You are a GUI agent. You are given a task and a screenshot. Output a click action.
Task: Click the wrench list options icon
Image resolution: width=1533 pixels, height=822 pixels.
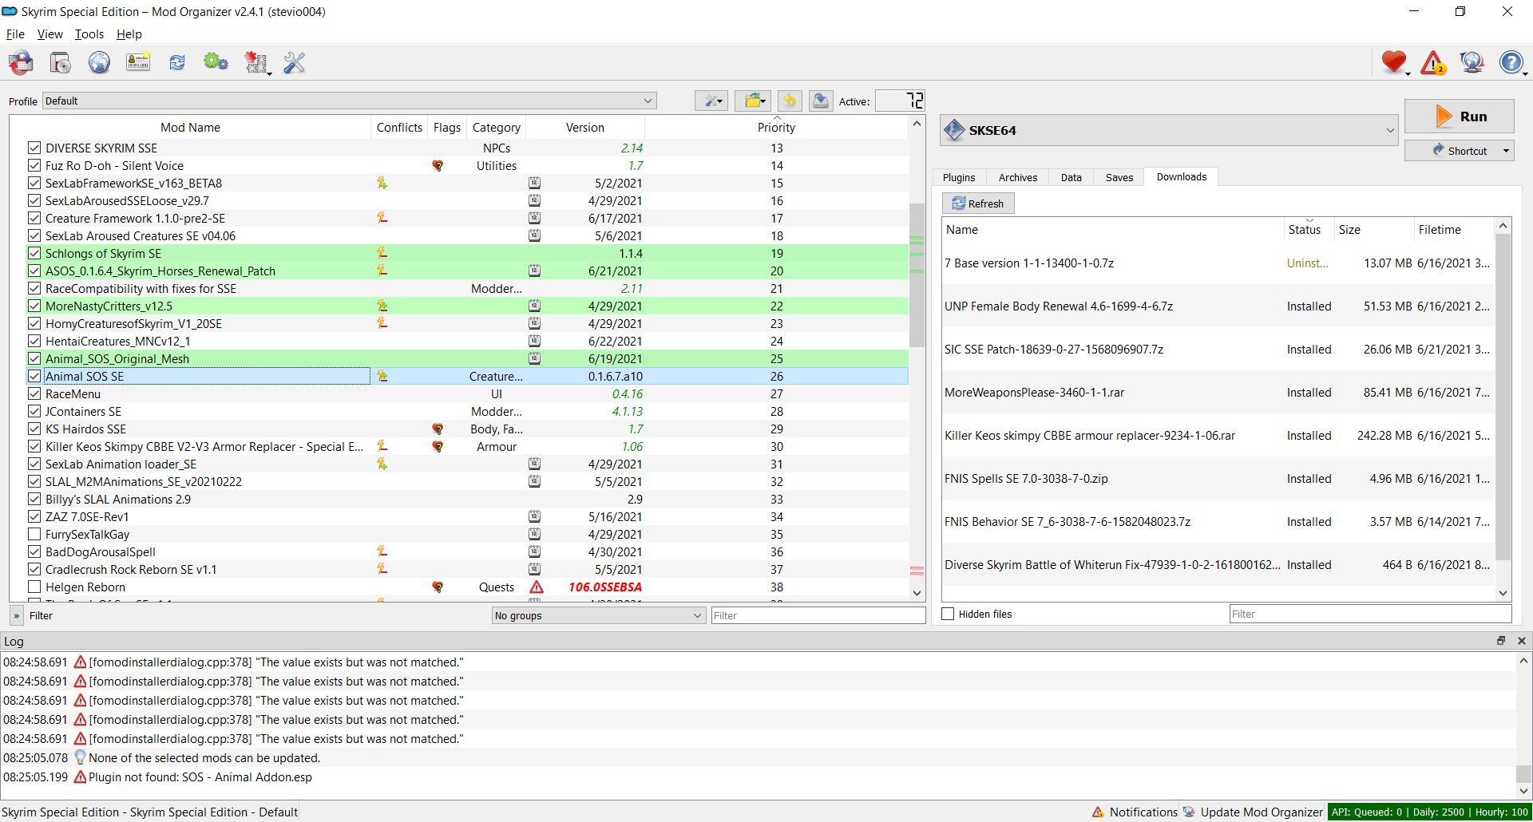point(711,101)
